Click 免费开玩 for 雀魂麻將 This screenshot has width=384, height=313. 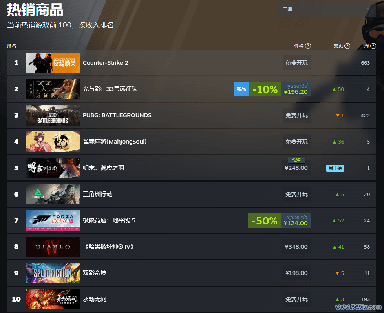point(296,142)
